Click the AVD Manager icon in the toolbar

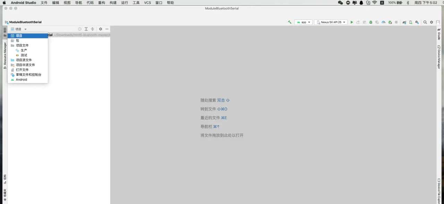pyautogui.click(x=411, y=22)
